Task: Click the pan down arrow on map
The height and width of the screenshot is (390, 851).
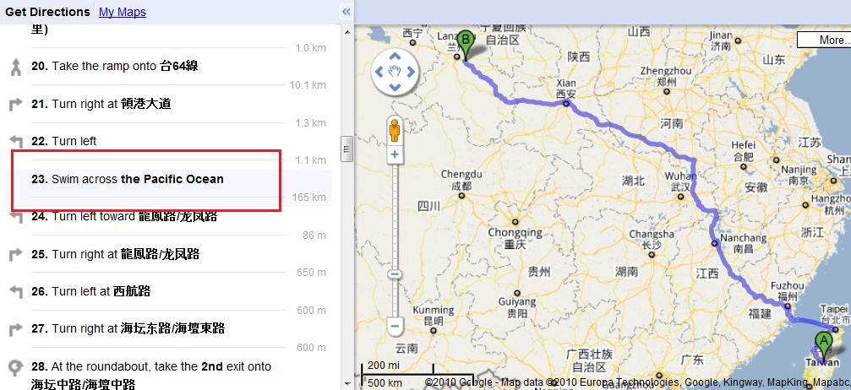Action: click(395, 87)
